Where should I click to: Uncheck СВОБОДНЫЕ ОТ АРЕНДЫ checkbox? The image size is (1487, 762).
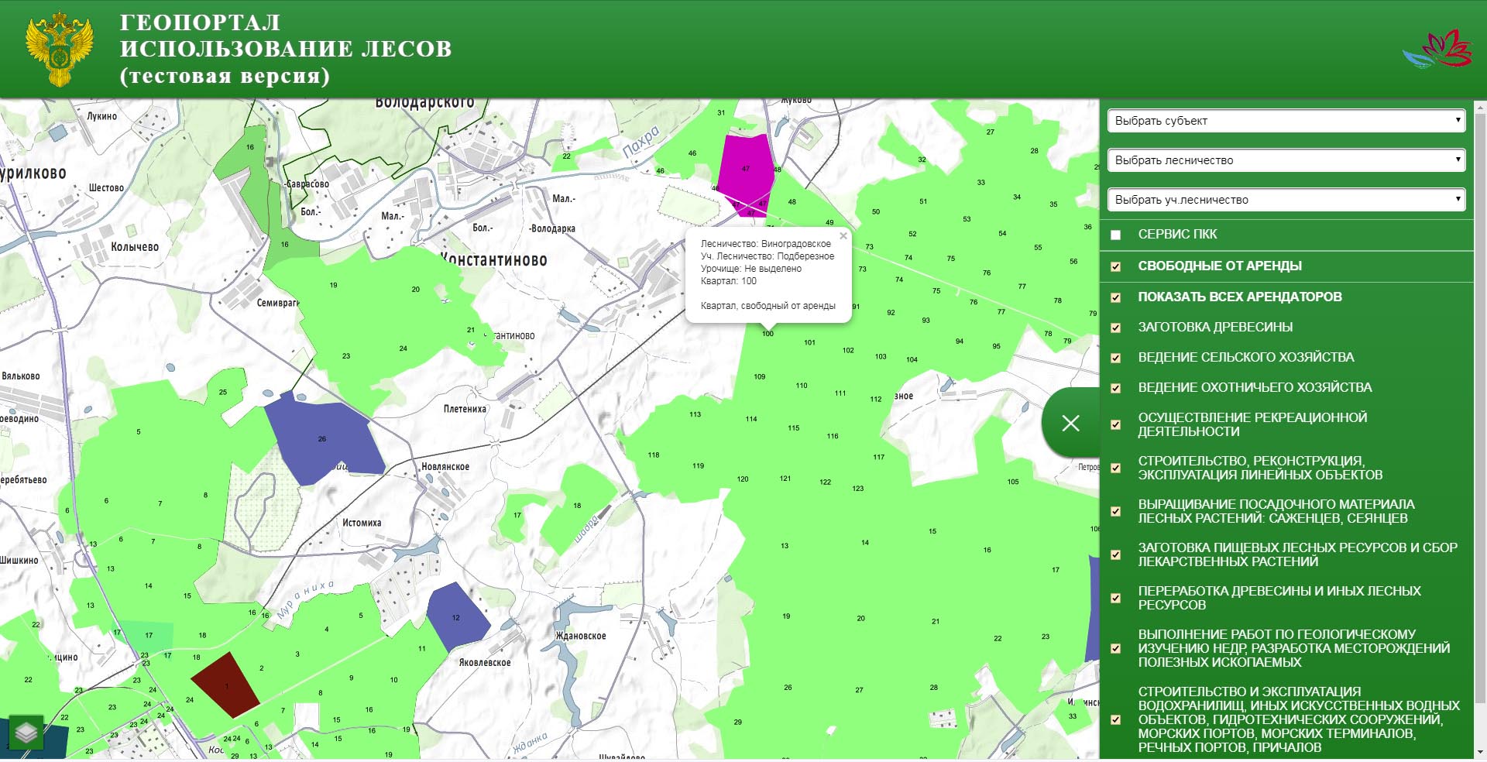tap(1116, 266)
